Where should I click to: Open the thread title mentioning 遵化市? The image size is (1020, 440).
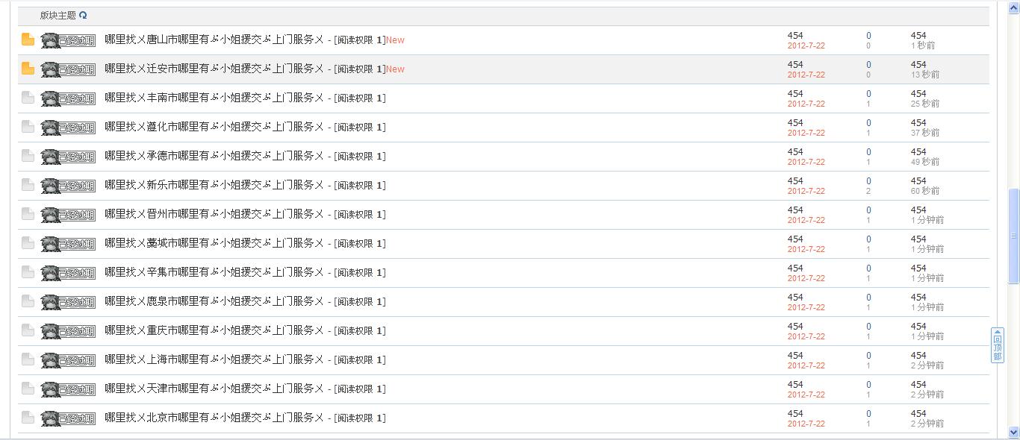pyautogui.click(x=214, y=127)
